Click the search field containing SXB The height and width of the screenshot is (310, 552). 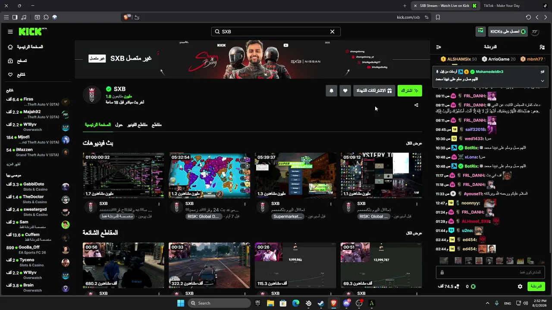(276, 31)
